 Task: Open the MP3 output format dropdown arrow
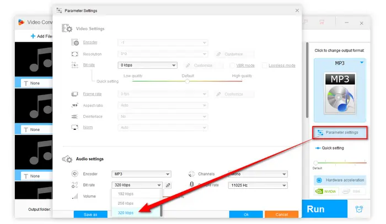click(362, 63)
